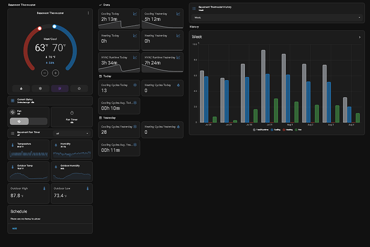
Task: Select the purple Heat/Cool auto mode button
Action: point(60,89)
